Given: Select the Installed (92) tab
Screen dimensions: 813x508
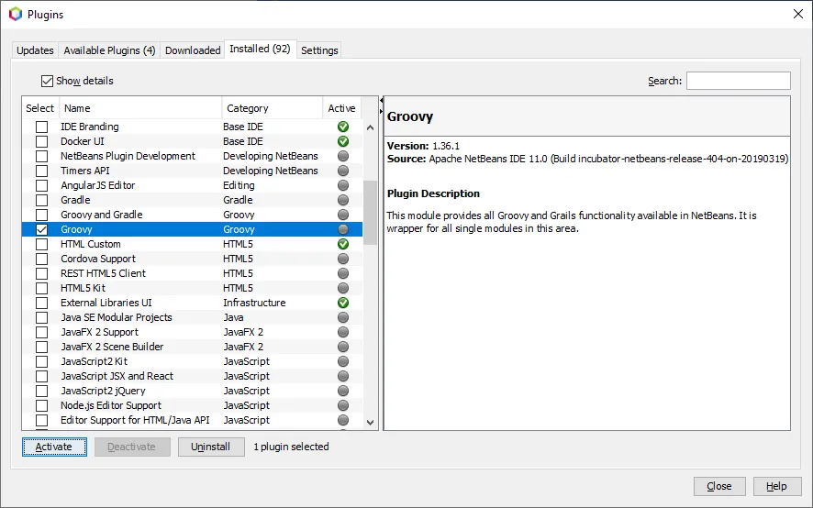Looking at the screenshot, I should pyautogui.click(x=261, y=49).
